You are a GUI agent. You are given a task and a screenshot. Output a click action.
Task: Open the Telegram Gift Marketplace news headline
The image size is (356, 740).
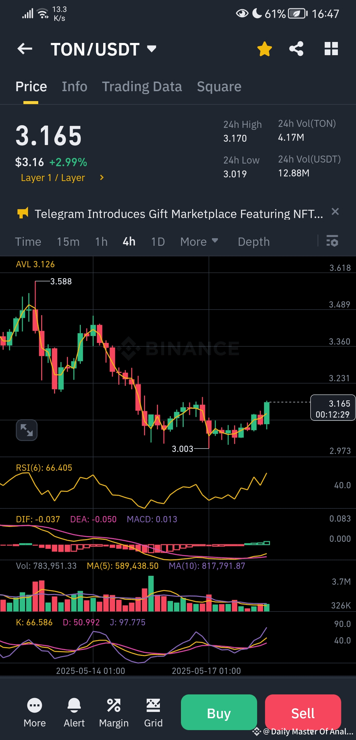point(179,214)
